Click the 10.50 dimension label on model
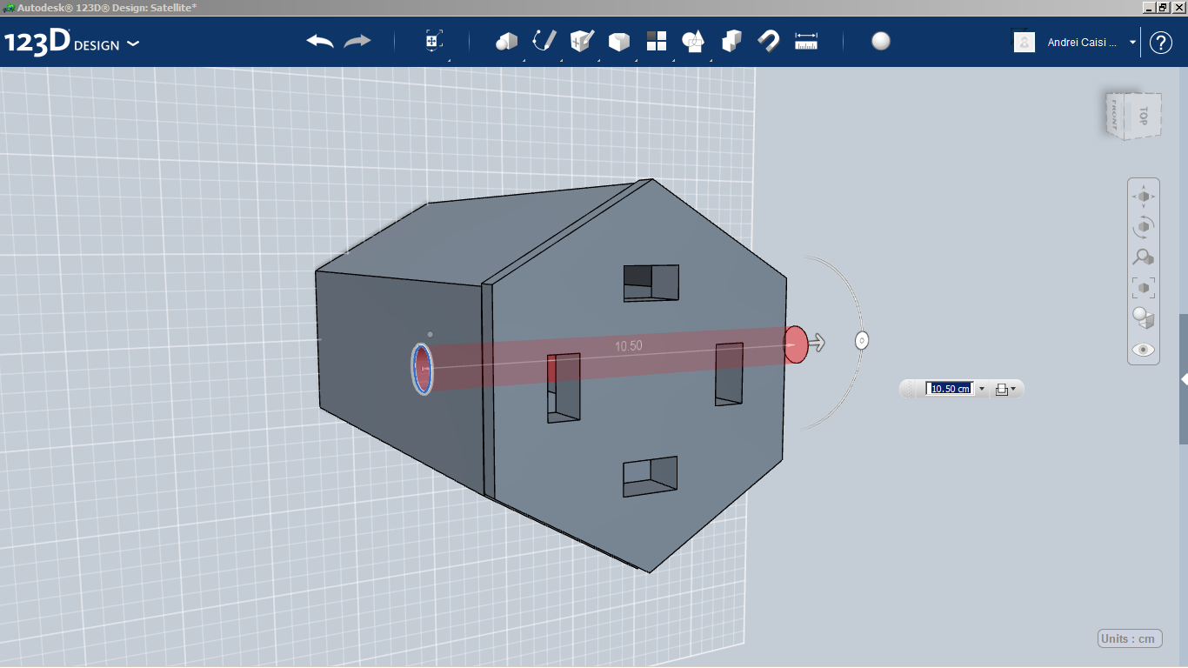The width and height of the screenshot is (1188, 668). click(629, 346)
